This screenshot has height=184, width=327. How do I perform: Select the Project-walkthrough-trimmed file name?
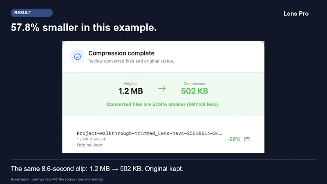[149, 133]
